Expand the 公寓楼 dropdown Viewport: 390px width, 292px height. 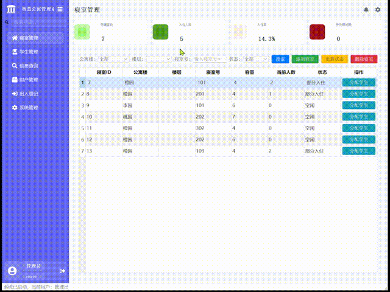point(113,59)
